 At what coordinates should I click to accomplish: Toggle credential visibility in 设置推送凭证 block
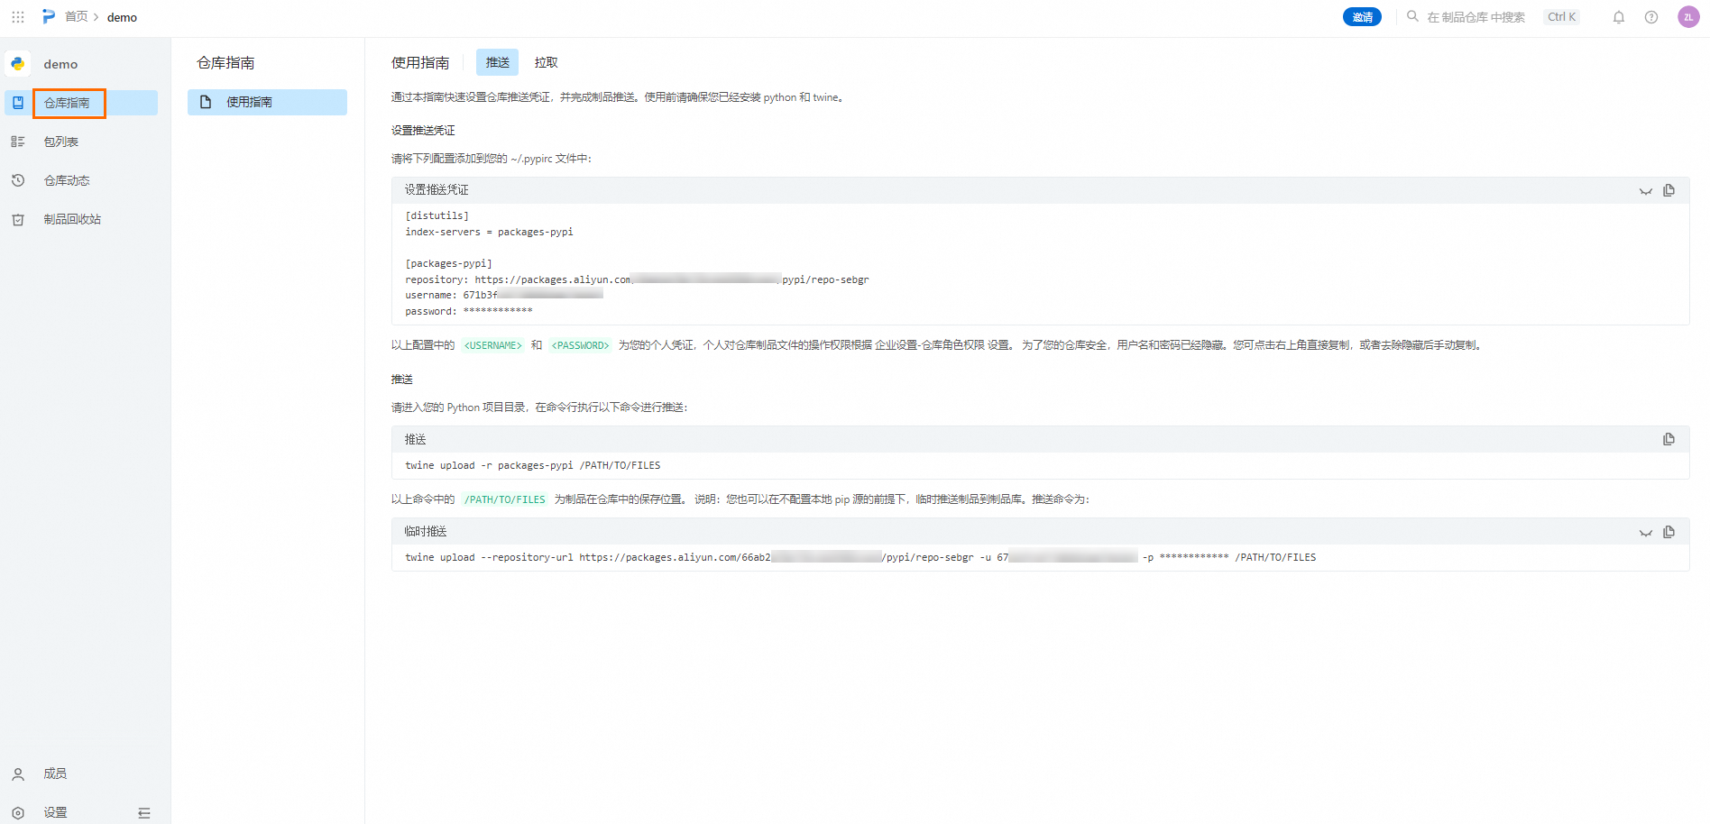click(x=1645, y=190)
